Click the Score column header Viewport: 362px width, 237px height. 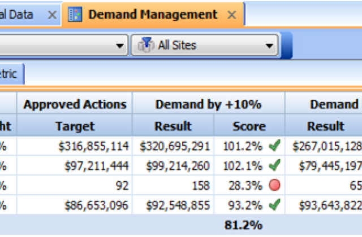[249, 126]
